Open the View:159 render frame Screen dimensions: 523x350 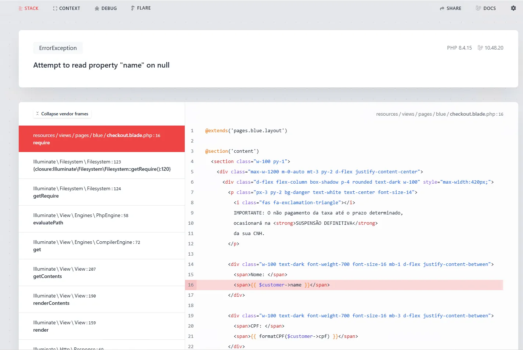pyautogui.click(x=101, y=326)
